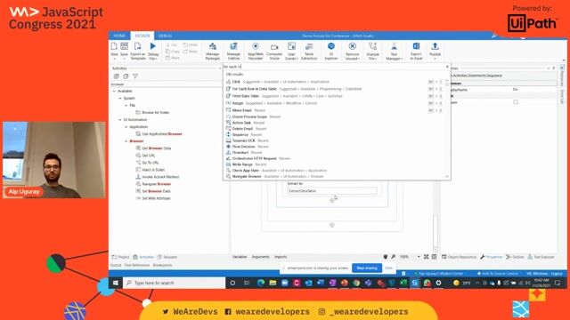Click the New file icon in the ribbon
The image size is (570, 320).
click(x=114, y=46)
